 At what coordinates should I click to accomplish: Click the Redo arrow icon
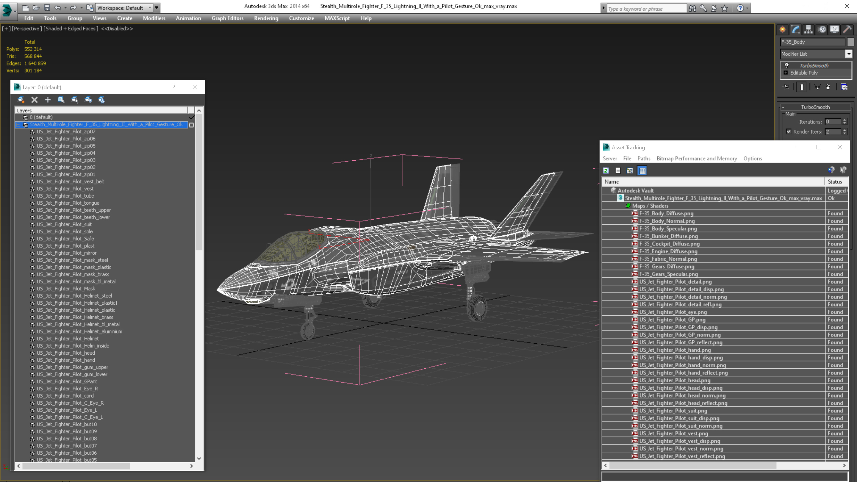pos(73,8)
